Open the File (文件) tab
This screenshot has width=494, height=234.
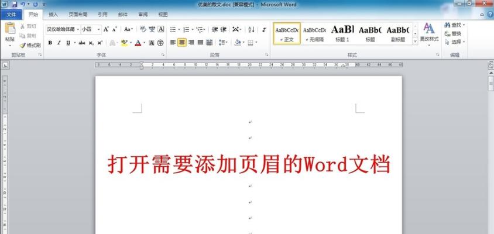[11, 15]
